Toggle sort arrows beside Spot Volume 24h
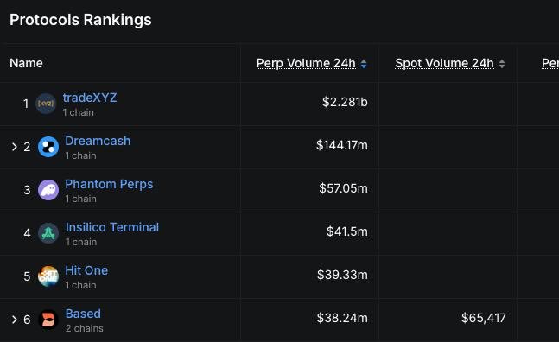This screenshot has width=559, height=342. [x=502, y=64]
